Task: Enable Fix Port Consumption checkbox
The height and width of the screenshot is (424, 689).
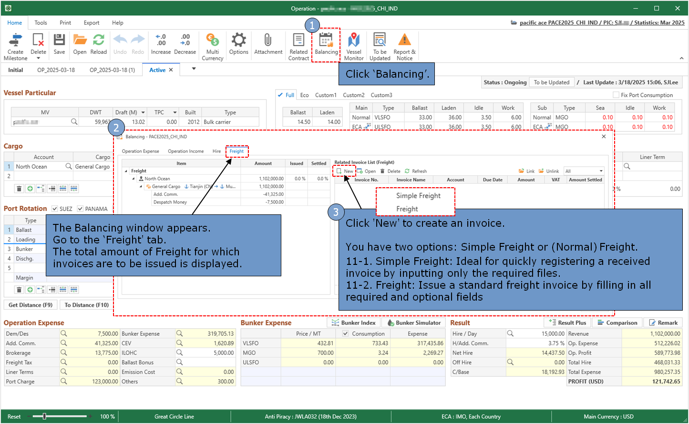Action: (x=616, y=95)
